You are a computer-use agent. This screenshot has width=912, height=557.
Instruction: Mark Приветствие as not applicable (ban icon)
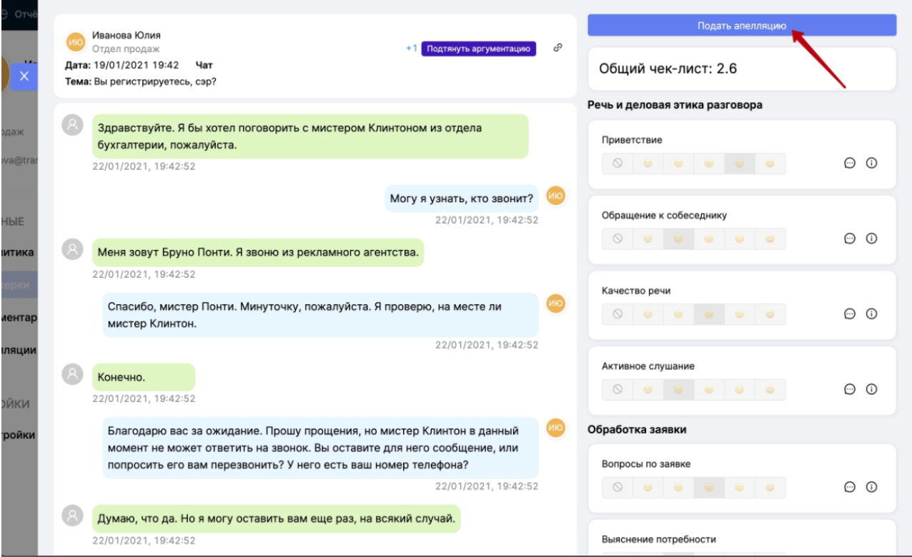click(x=618, y=163)
